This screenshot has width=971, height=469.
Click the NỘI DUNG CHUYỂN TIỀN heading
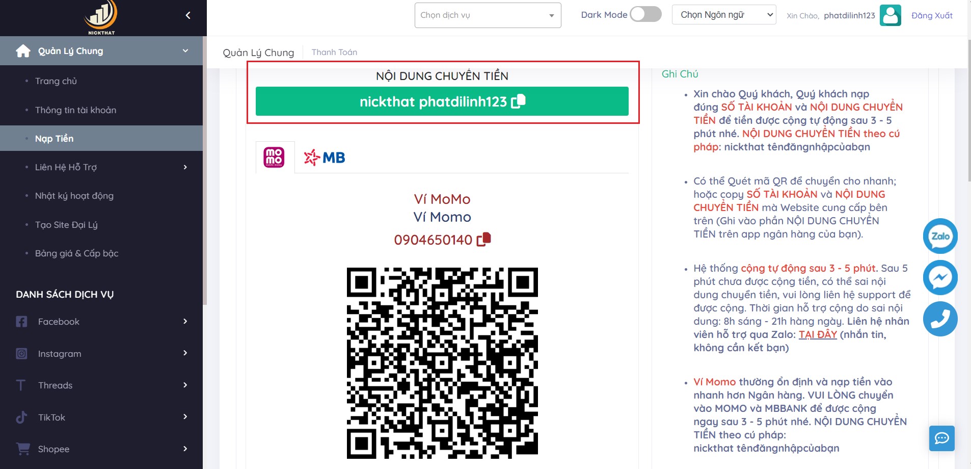click(x=442, y=76)
